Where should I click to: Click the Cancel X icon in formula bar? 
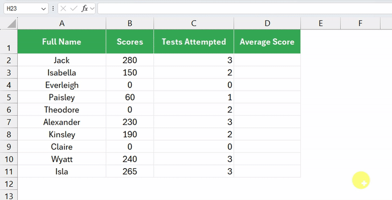point(63,9)
